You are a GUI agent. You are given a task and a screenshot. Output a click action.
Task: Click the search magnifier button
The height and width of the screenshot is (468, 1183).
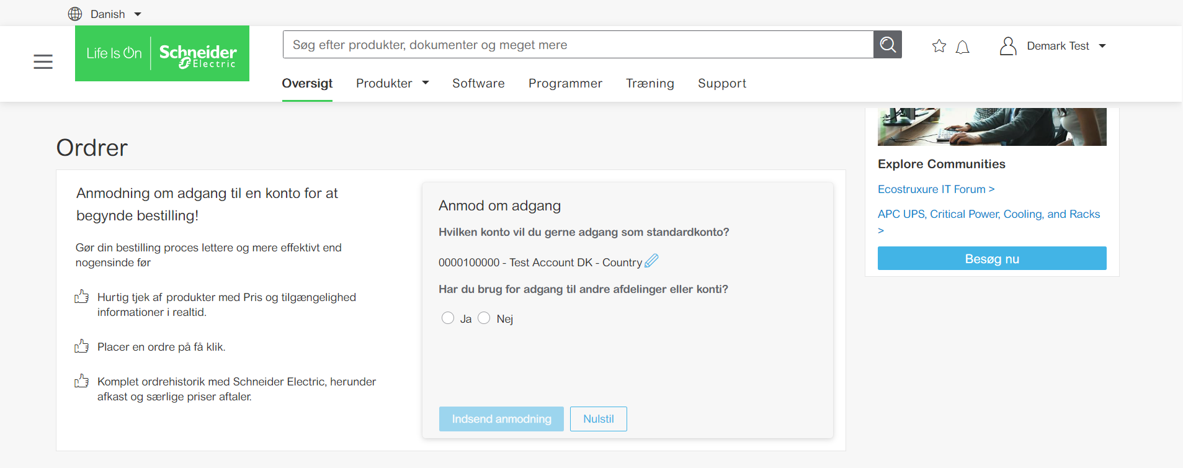(888, 45)
